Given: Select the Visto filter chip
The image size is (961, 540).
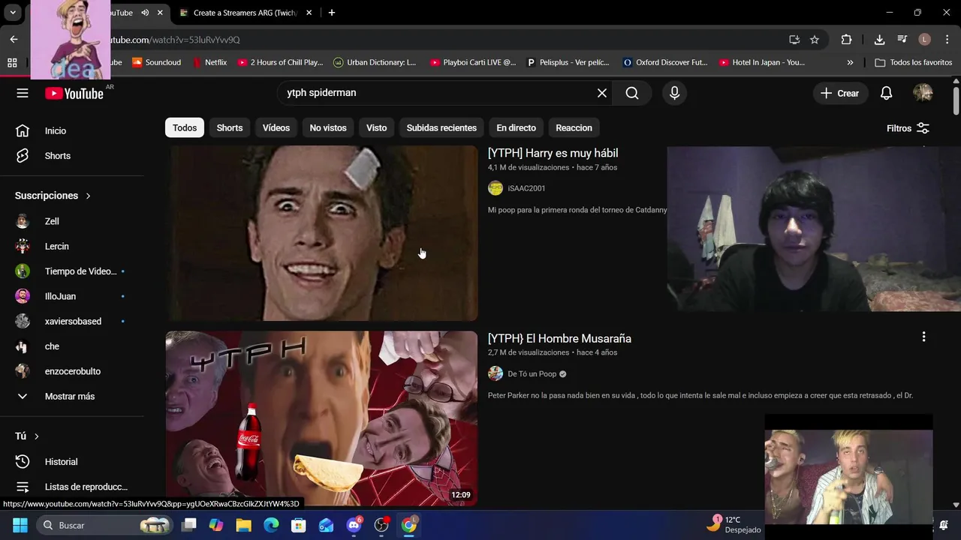Looking at the screenshot, I should coord(376,127).
